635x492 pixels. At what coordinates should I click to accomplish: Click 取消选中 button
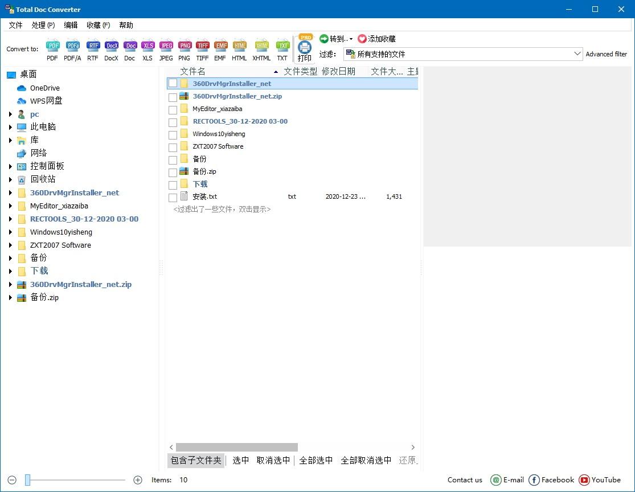pos(273,461)
